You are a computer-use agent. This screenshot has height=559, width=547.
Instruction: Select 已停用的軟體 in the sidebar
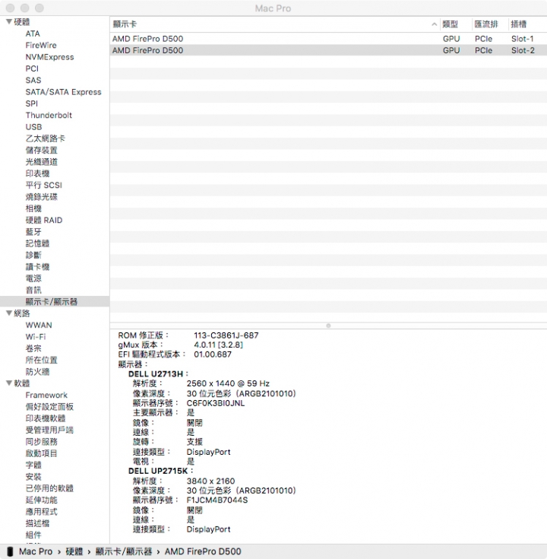pyautogui.click(x=49, y=488)
